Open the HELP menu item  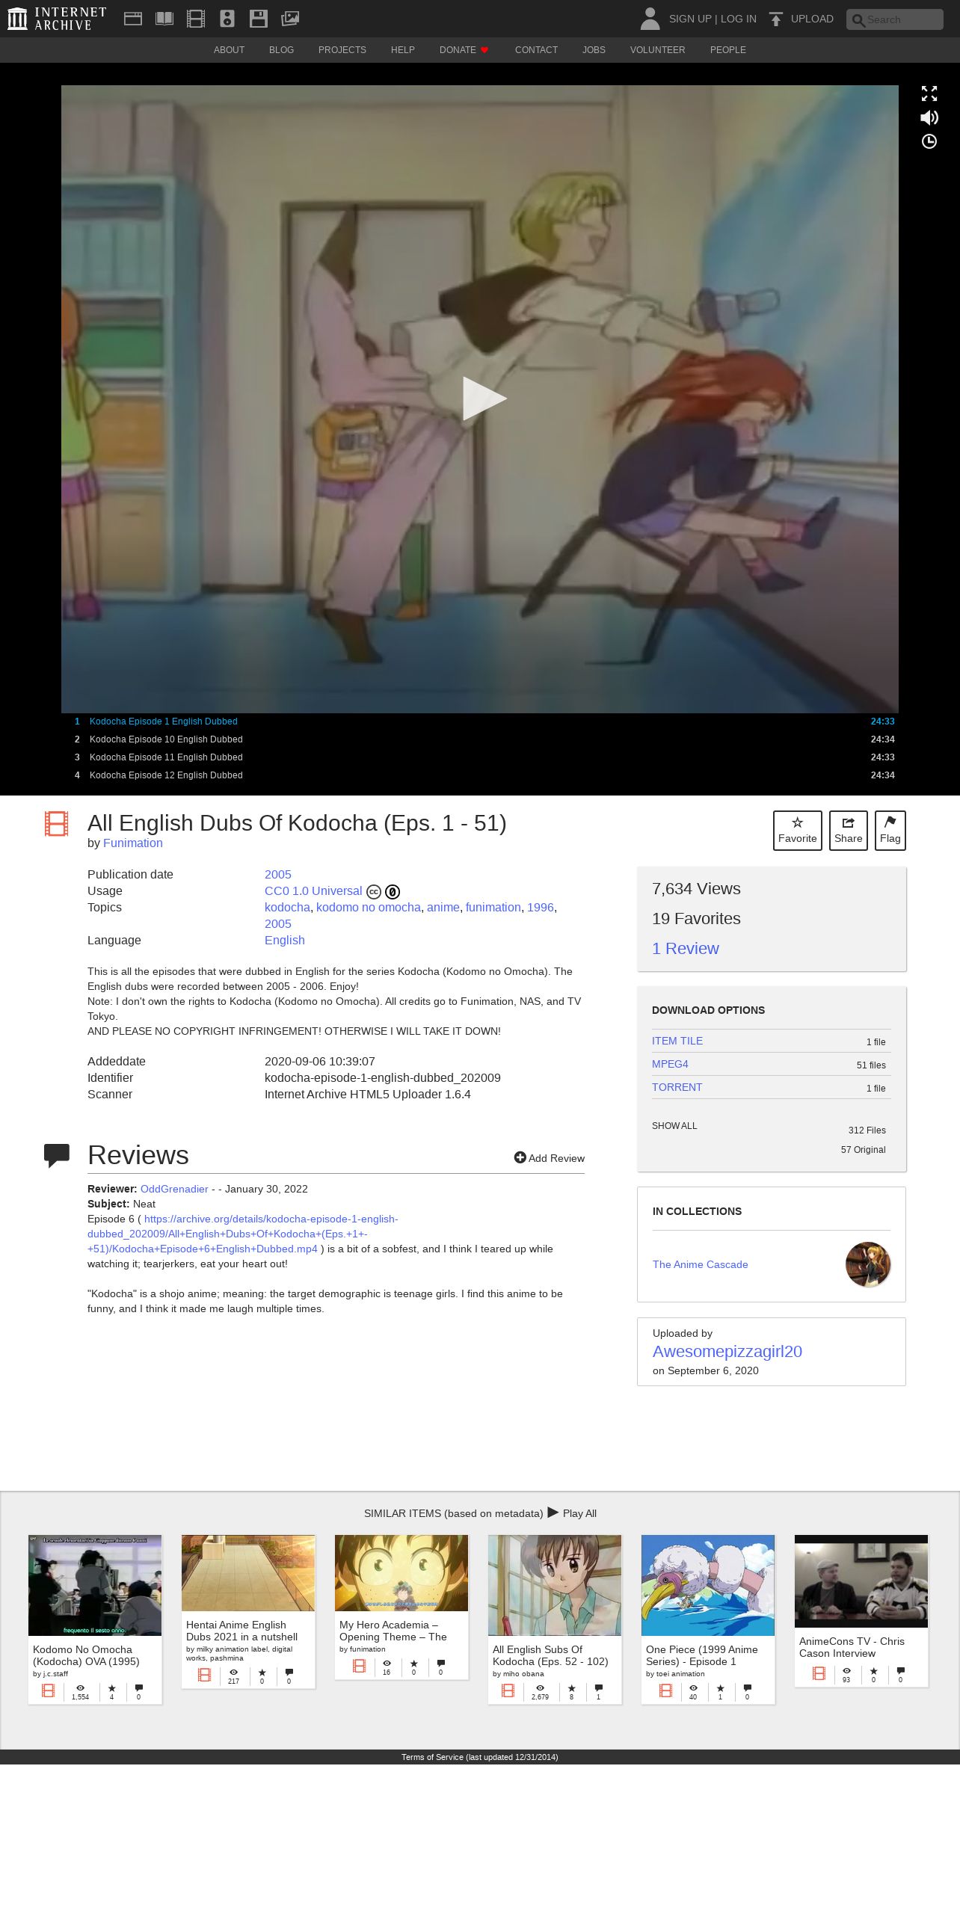[x=403, y=50]
